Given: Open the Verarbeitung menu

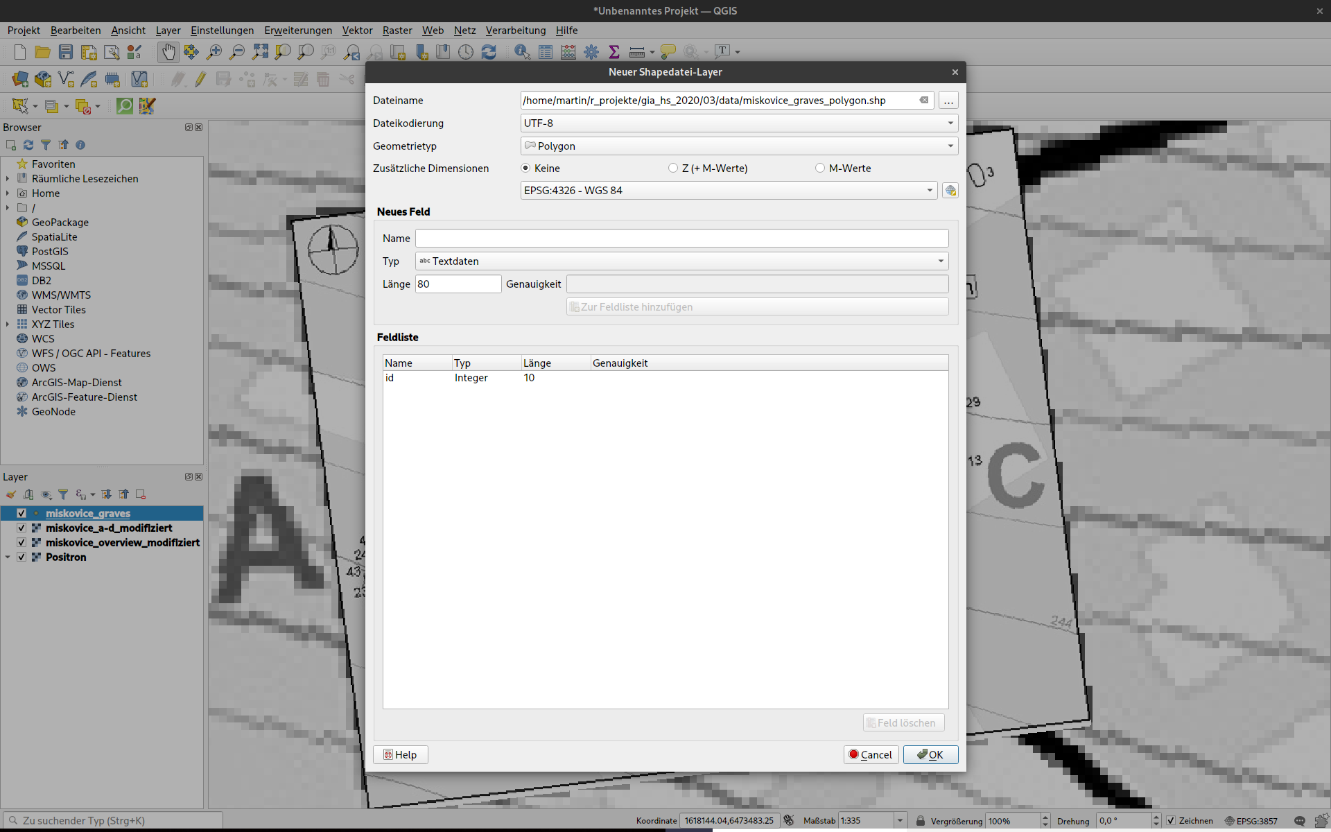Looking at the screenshot, I should [x=516, y=31].
